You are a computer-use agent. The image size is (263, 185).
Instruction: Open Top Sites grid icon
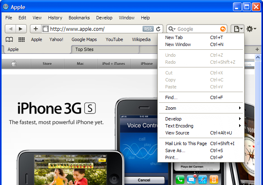coord(21,39)
